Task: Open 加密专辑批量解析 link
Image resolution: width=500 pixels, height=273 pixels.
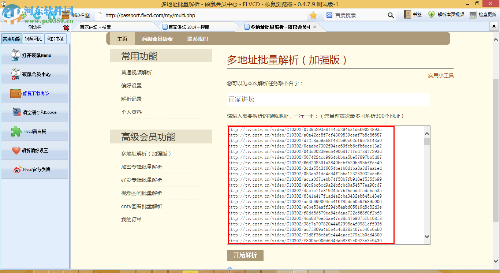Action: (x=142, y=167)
